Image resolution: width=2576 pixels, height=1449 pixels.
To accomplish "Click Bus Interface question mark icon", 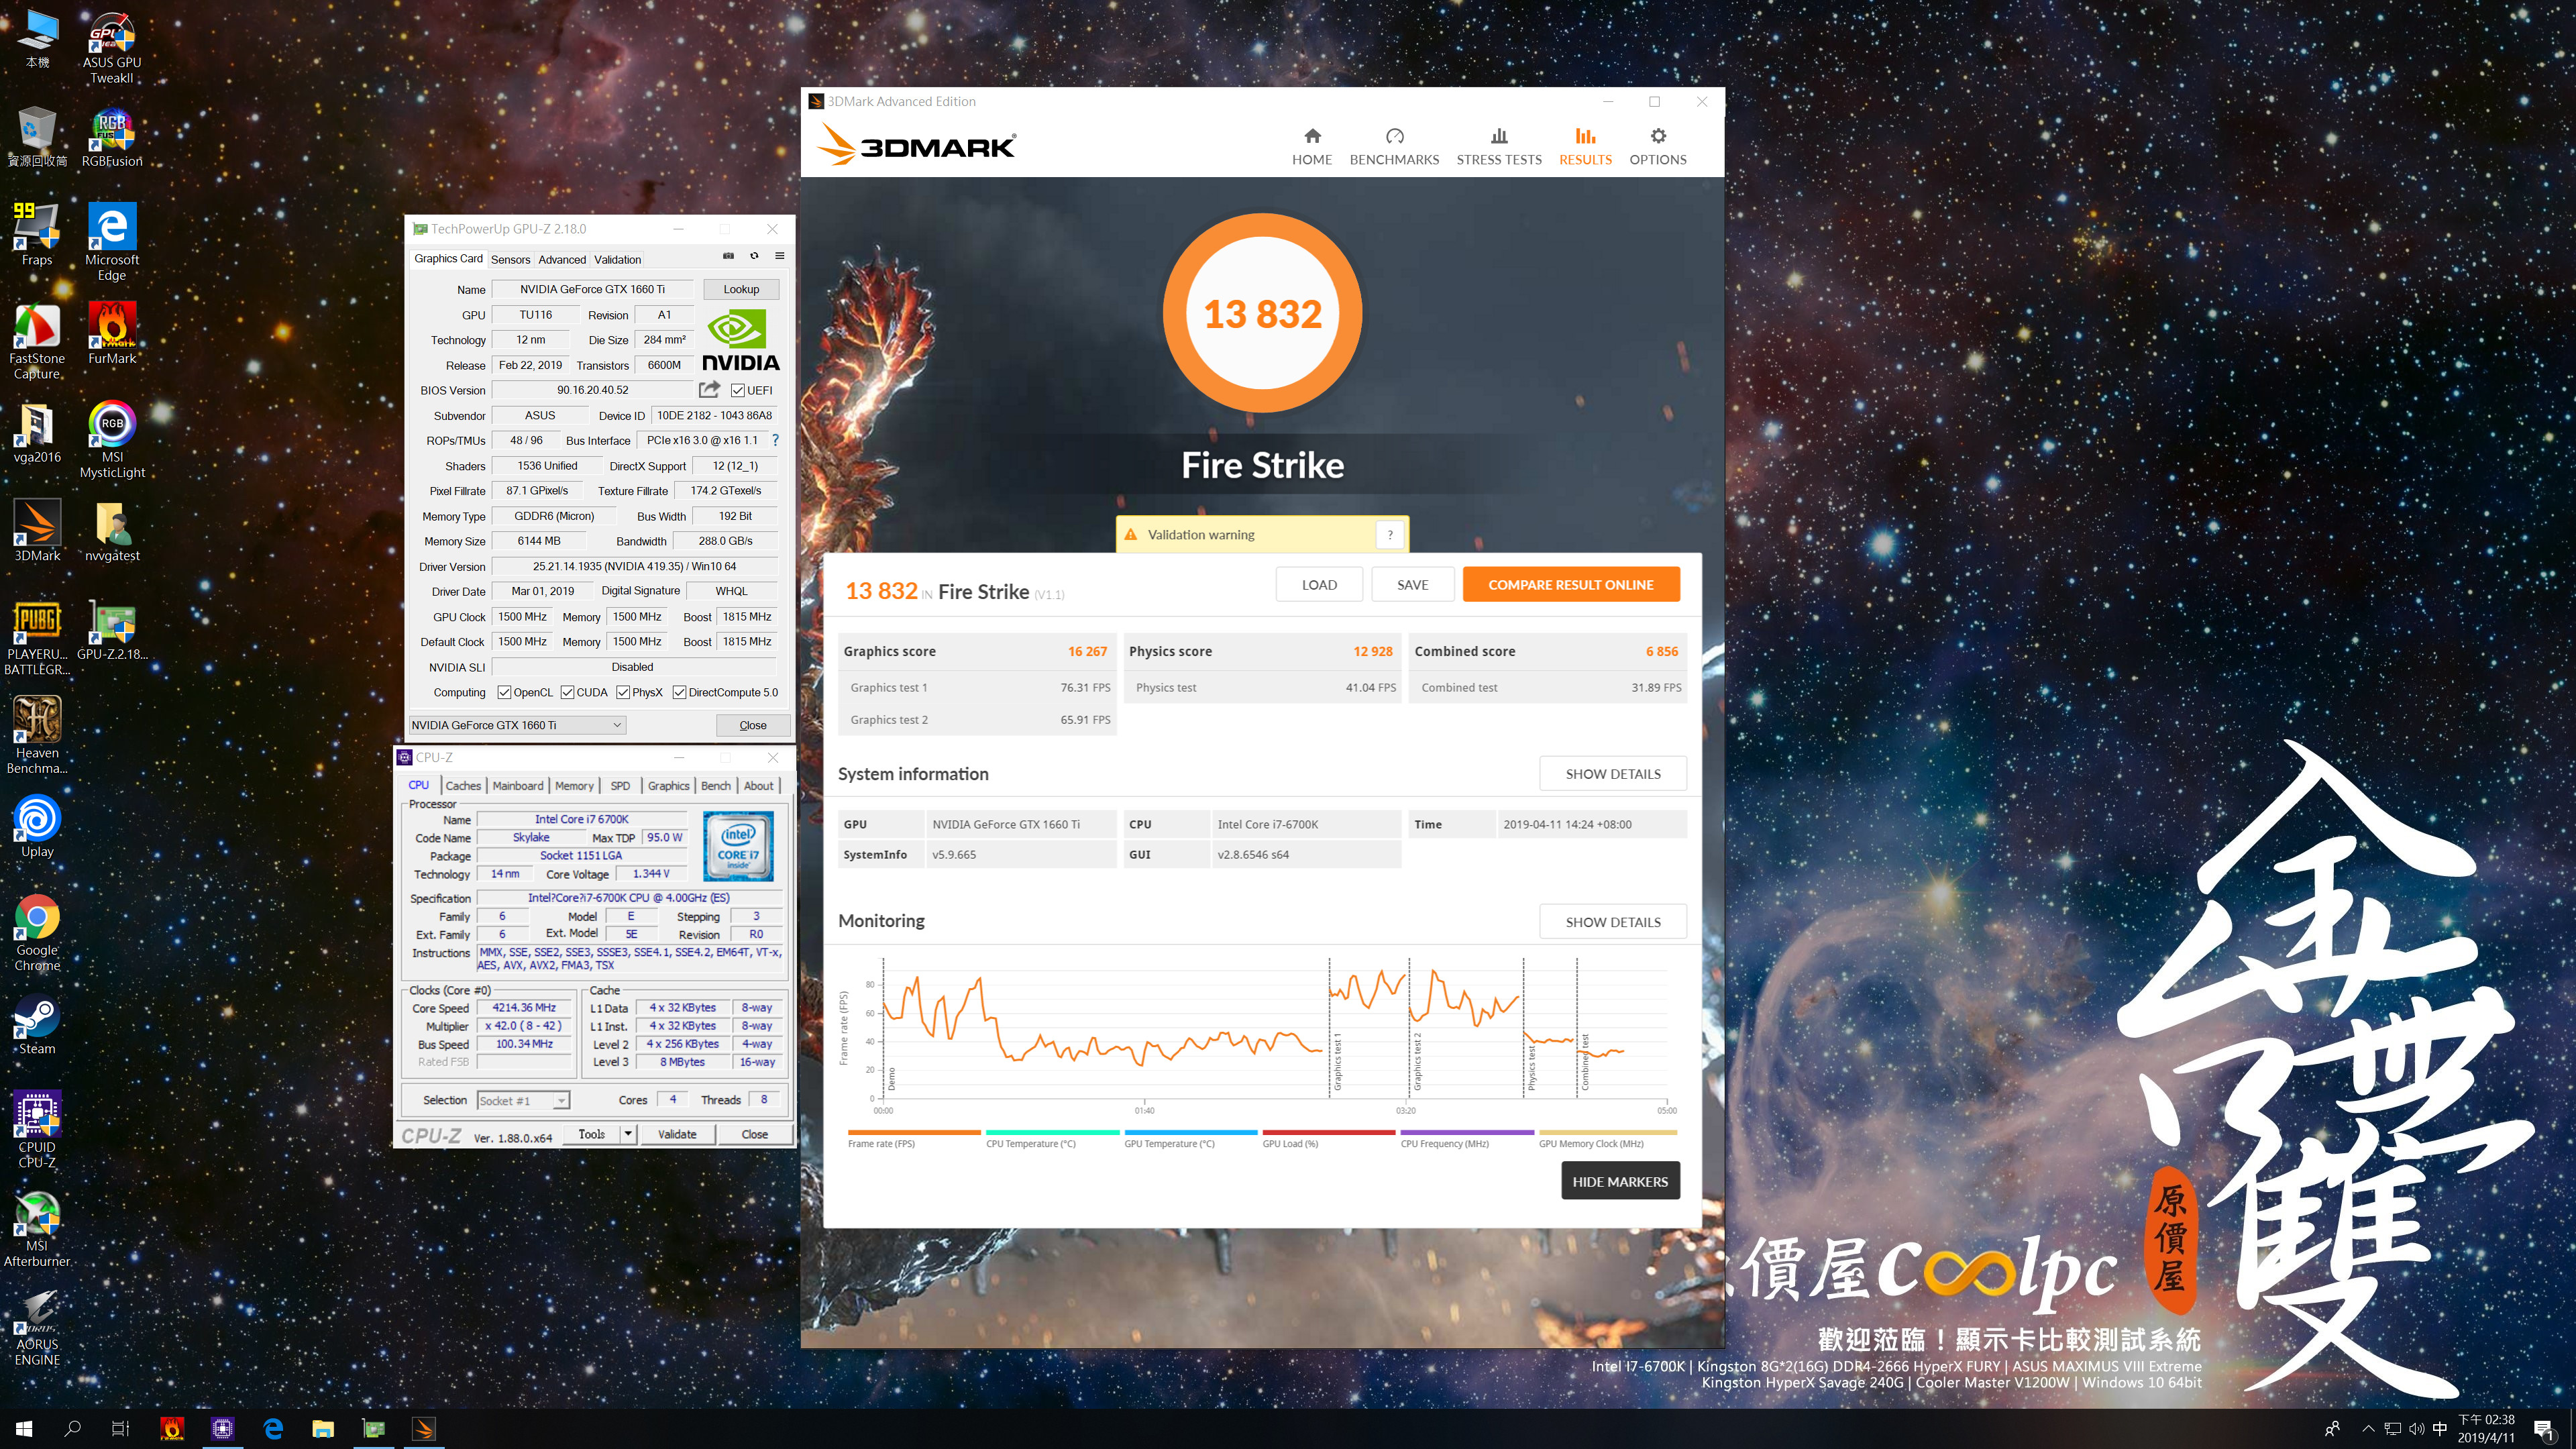I will click(x=775, y=440).
